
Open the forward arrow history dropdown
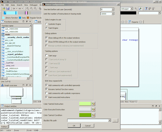pos(23,9)
